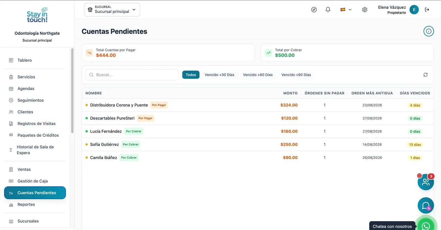441x230 pixels.
Task: Click the sidebar vertical scrollbar
Action: click(x=72, y=91)
